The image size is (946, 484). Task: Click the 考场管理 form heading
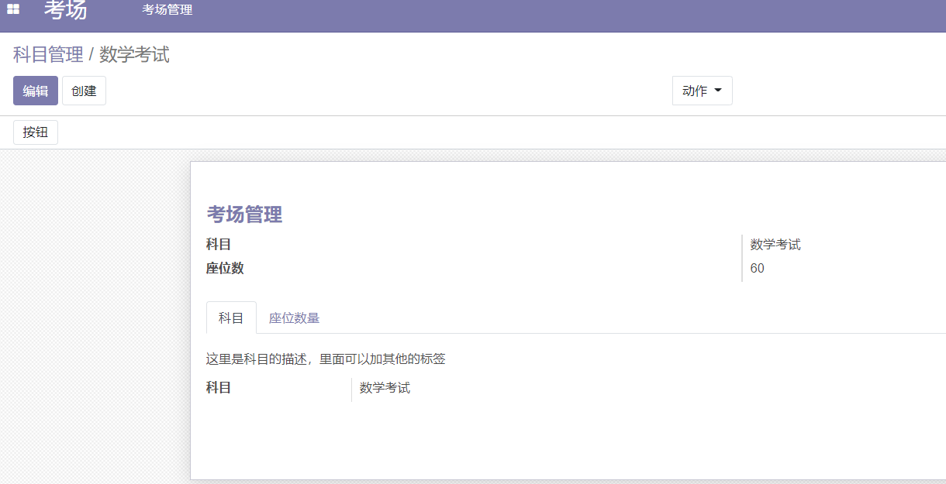[245, 215]
